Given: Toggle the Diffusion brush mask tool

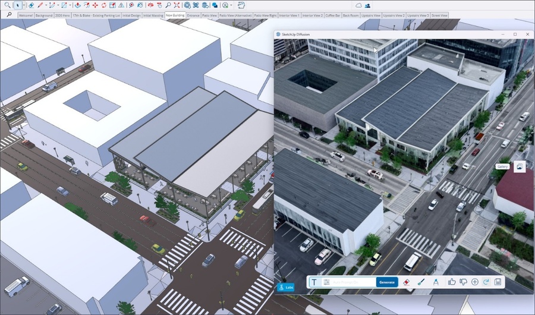Looking at the screenshot, I should [421, 282].
